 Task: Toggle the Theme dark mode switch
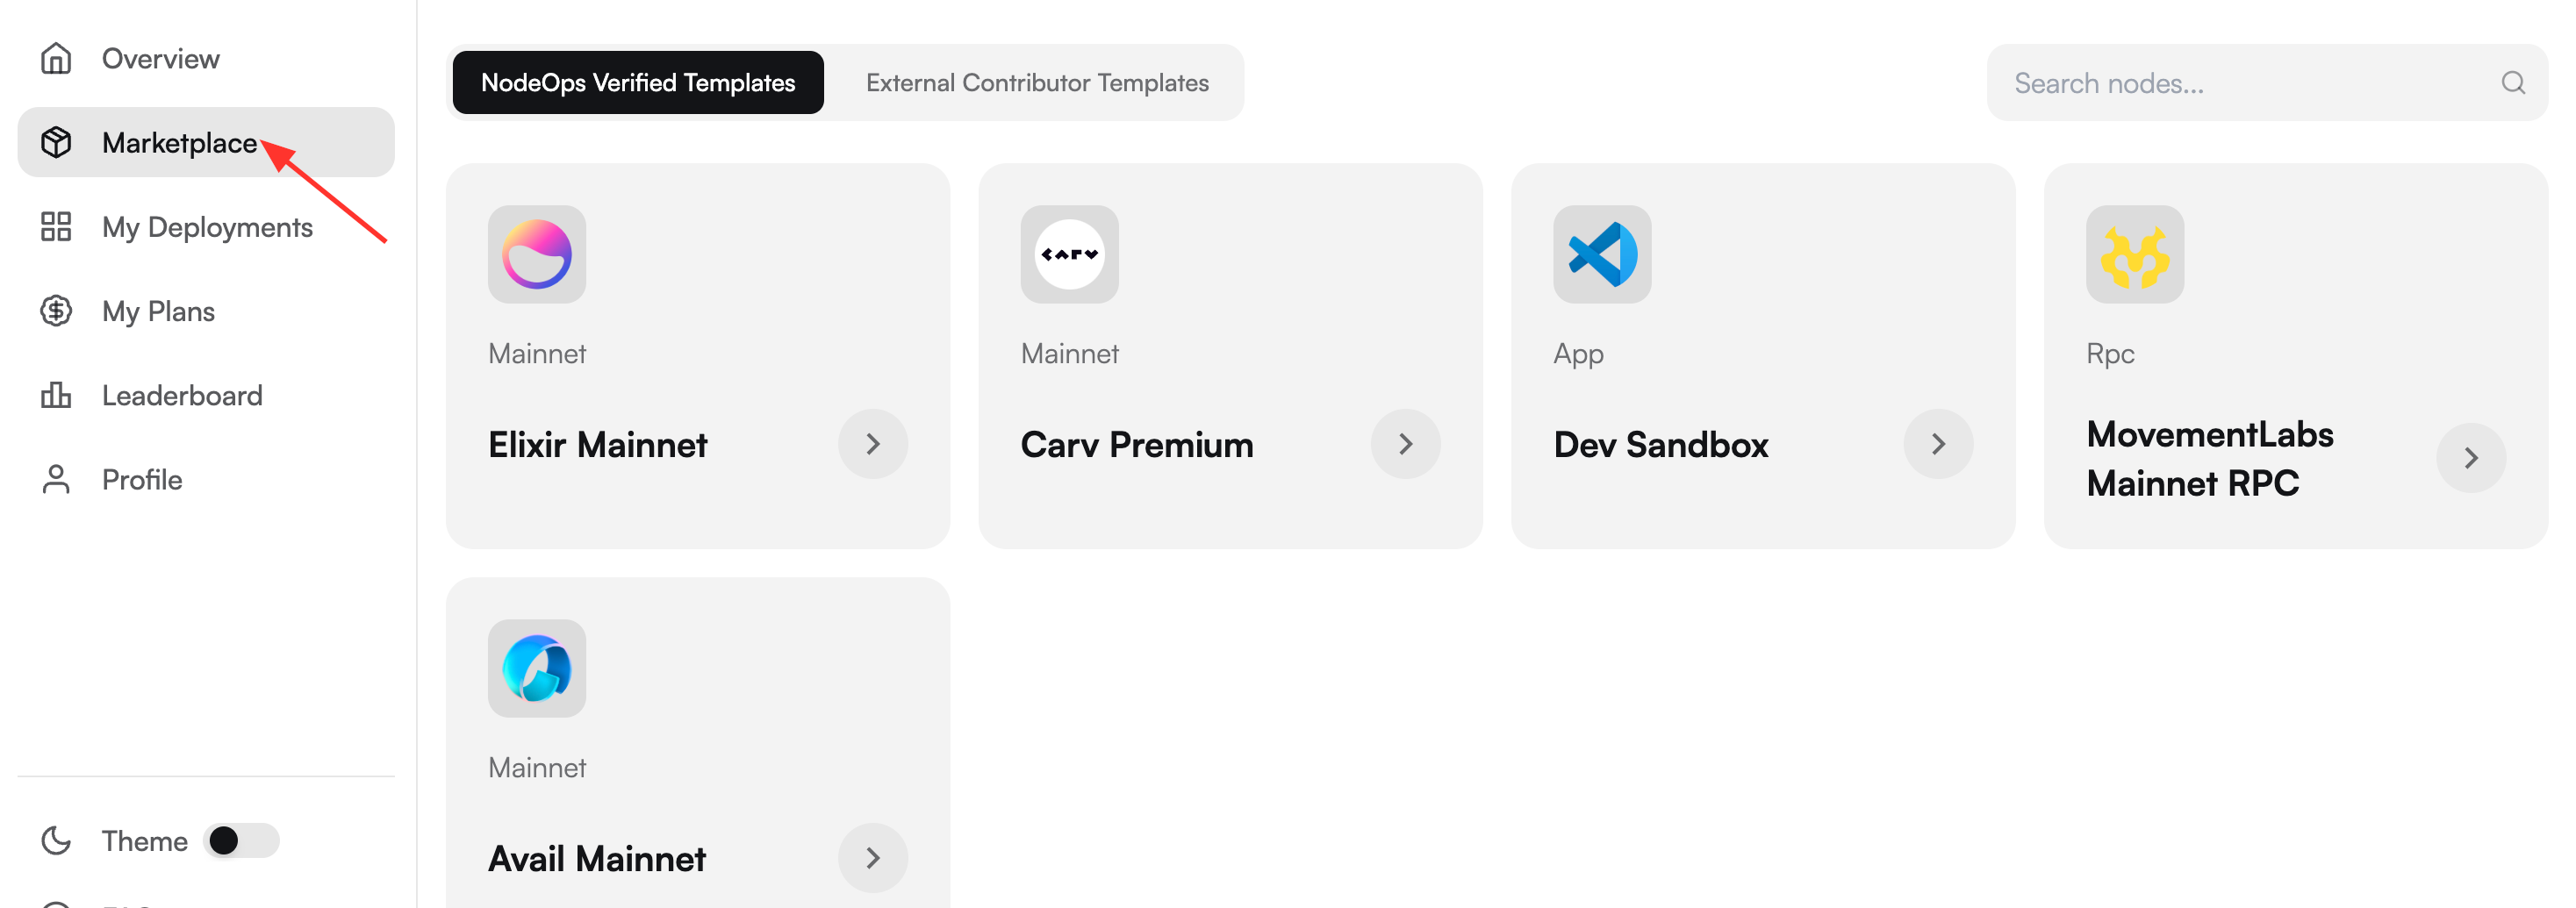tap(241, 841)
